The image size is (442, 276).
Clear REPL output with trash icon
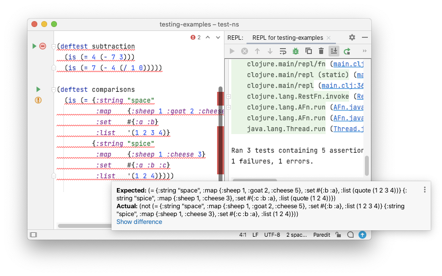coord(321,51)
